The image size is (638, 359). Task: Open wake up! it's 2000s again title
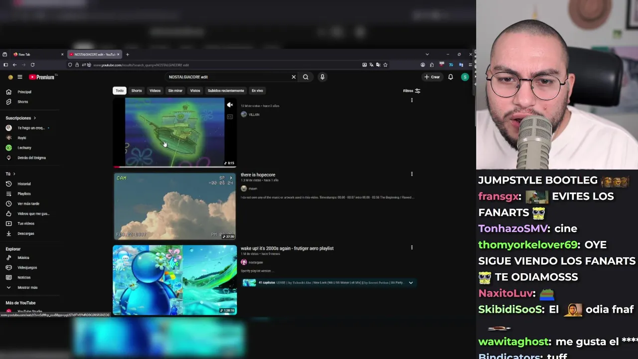[x=287, y=248]
